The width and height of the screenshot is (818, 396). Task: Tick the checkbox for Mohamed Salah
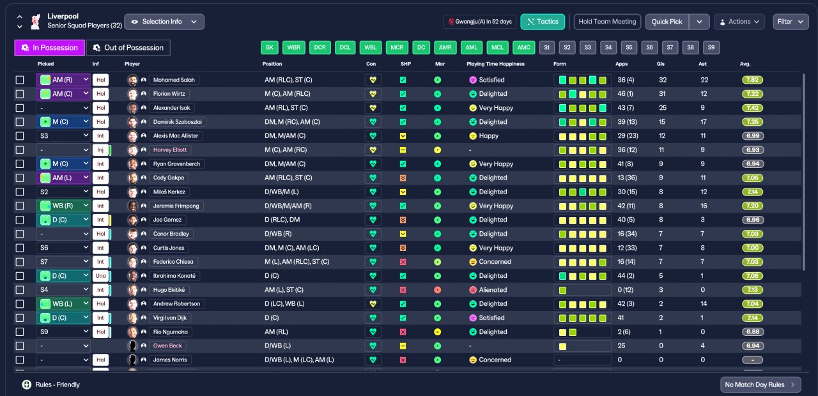pos(20,80)
